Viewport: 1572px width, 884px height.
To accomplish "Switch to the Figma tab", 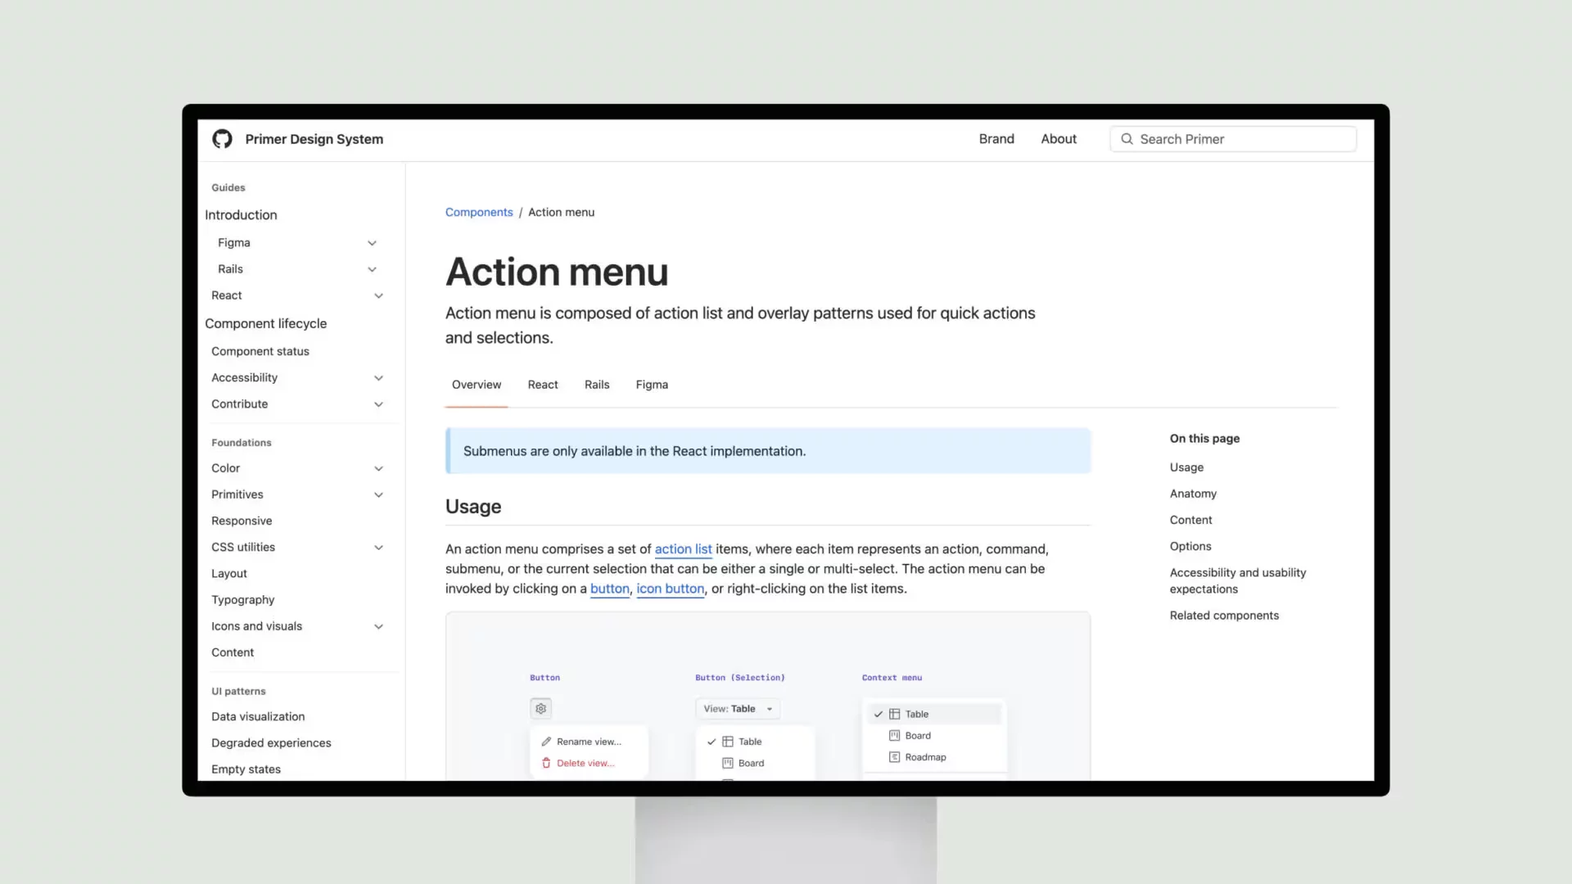I will [x=652, y=385].
